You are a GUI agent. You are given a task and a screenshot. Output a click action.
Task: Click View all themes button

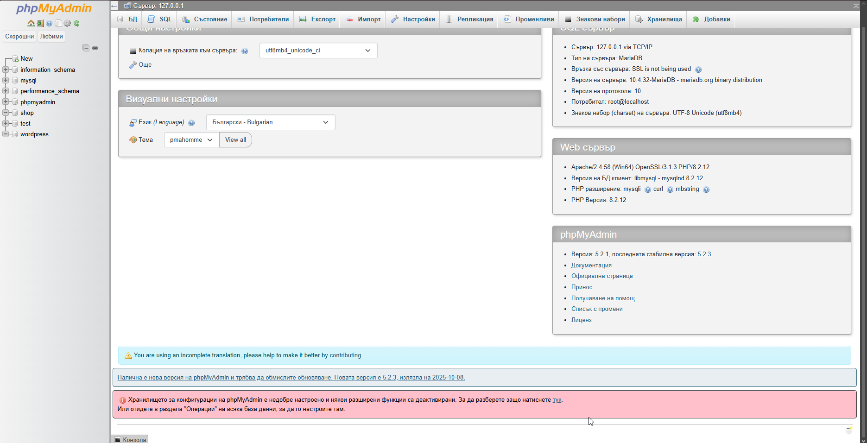coord(235,140)
